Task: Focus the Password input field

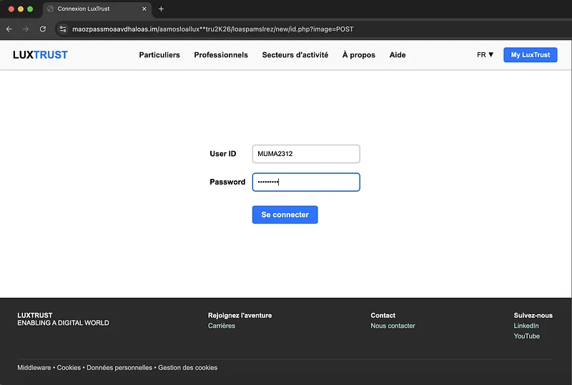Action: (306, 182)
